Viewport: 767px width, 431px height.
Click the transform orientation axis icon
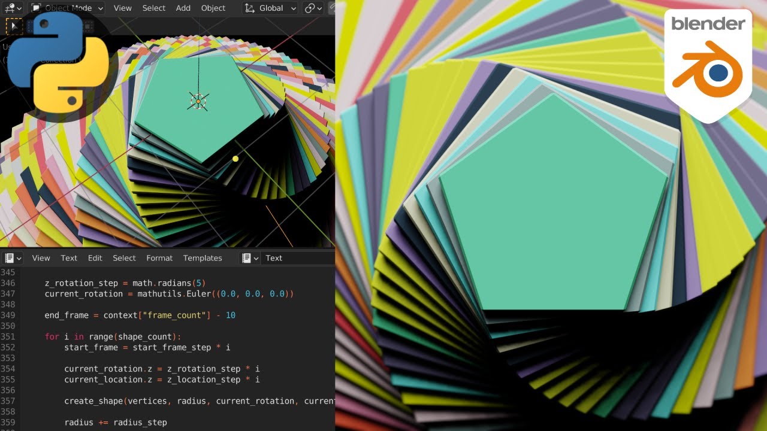point(250,8)
